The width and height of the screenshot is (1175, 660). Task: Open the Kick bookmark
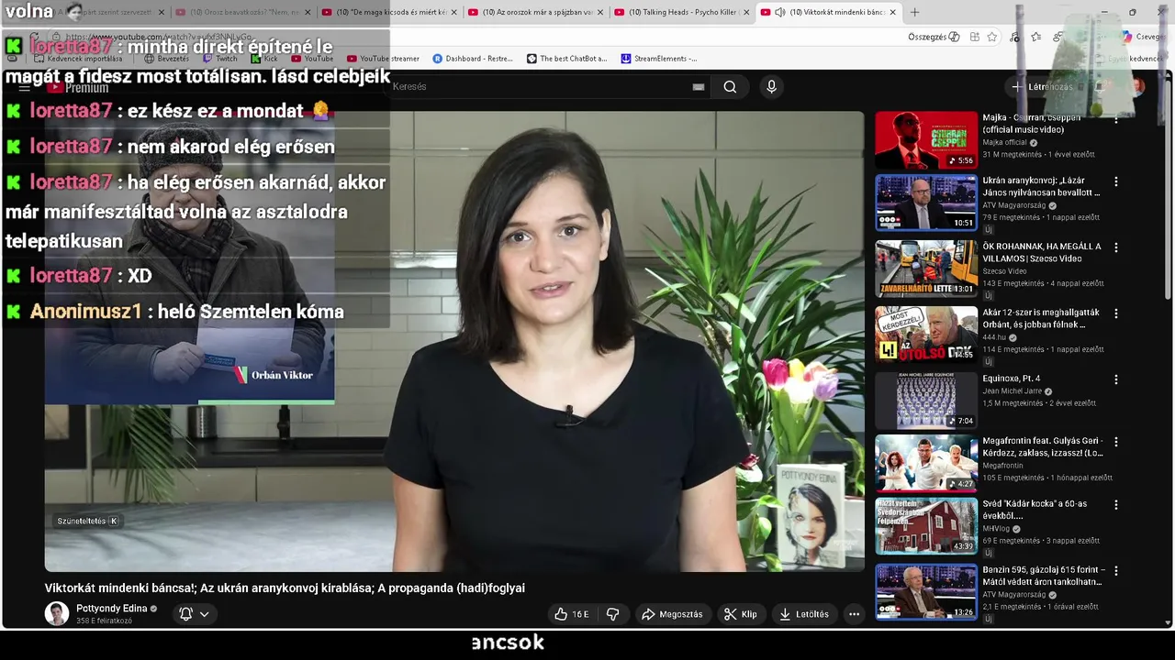click(264, 59)
